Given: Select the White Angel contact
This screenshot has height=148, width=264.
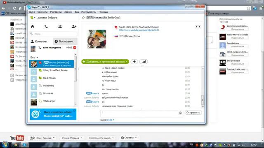Looking at the screenshot, I should (x=52, y=102).
